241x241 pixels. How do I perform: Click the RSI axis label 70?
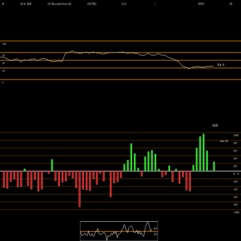click(x=3, y=55)
